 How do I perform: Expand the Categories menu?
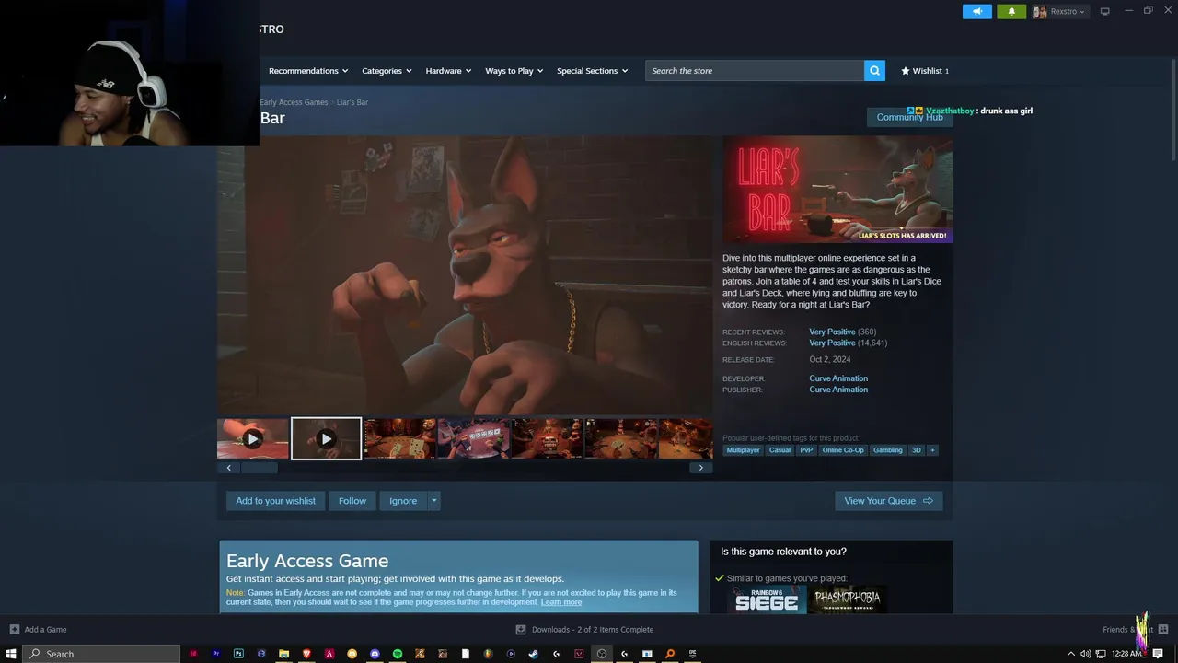point(387,70)
